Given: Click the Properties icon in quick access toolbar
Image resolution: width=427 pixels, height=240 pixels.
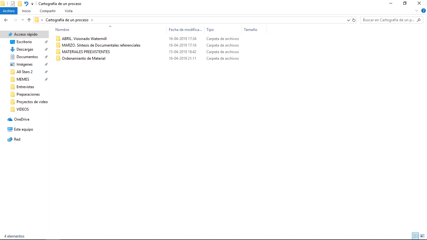Looking at the screenshot, I should click(x=13, y=4).
